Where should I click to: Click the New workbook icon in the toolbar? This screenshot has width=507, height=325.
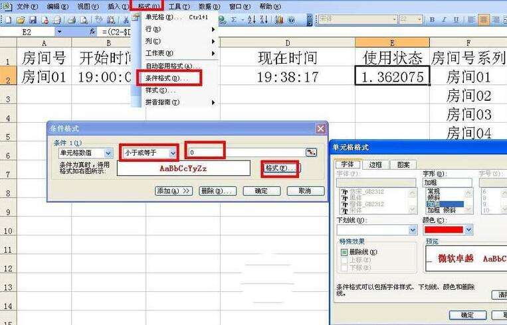(x=8, y=20)
